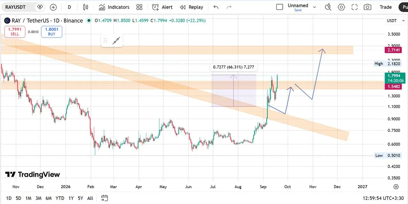The image size is (408, 204).
Task: Open indicator templates grid icon
Action: 139,7
